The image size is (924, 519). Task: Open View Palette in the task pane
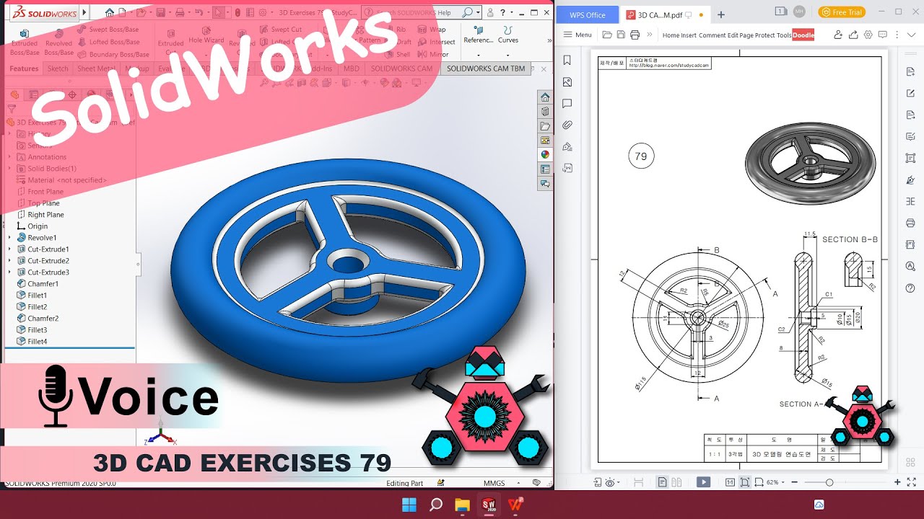pos(545,141)
